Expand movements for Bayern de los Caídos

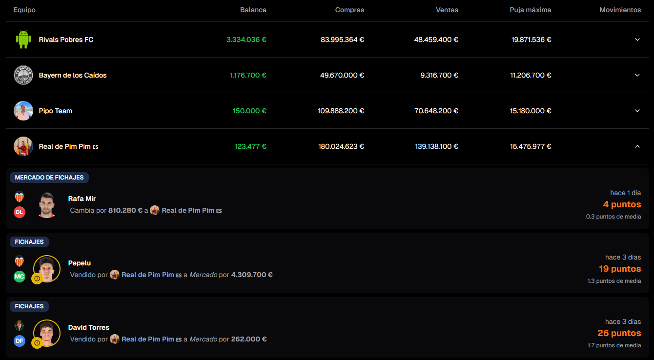pos(637,75)
